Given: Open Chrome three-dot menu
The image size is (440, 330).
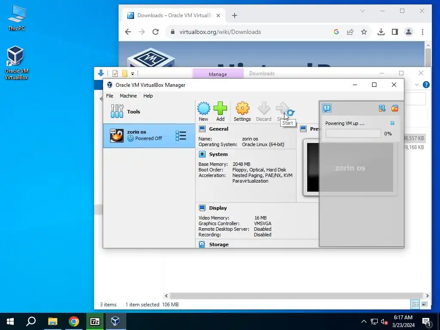Looking at the screenshot, I should (422, 32).
